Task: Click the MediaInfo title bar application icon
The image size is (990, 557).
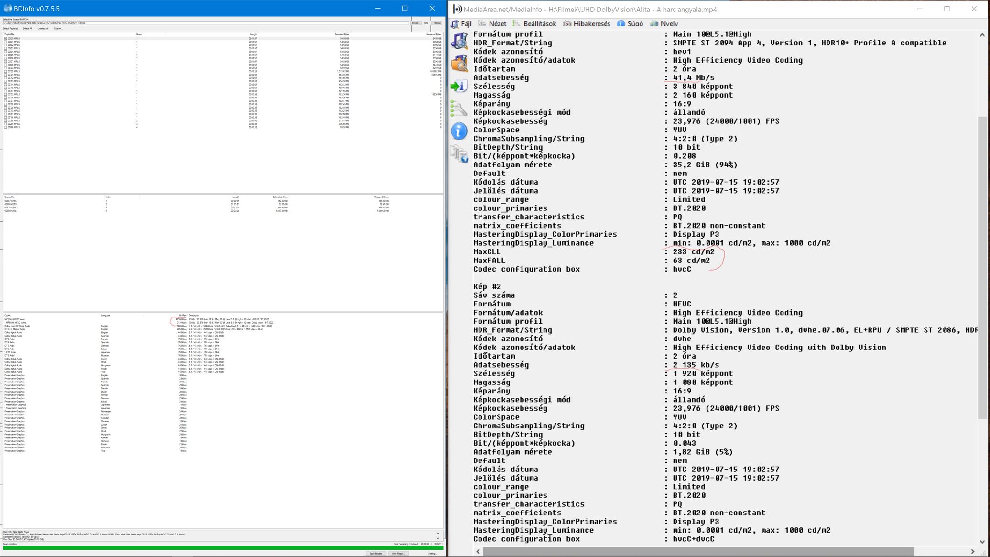Action: pyautogui.click(x=457, y=9)
